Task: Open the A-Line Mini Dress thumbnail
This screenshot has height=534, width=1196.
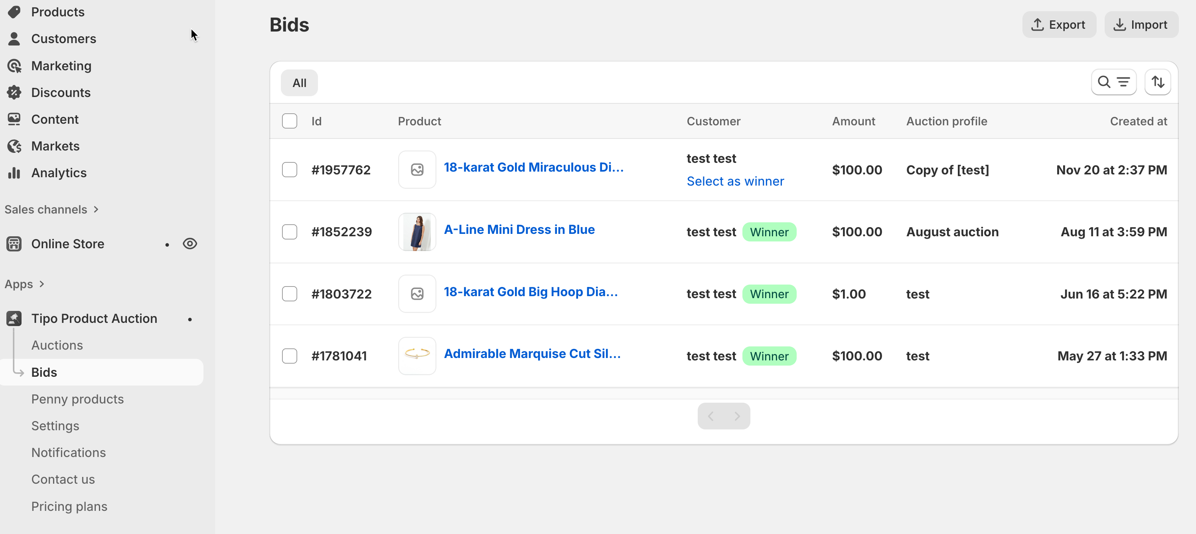Action: pyautogui.click(x=417, y=232)
